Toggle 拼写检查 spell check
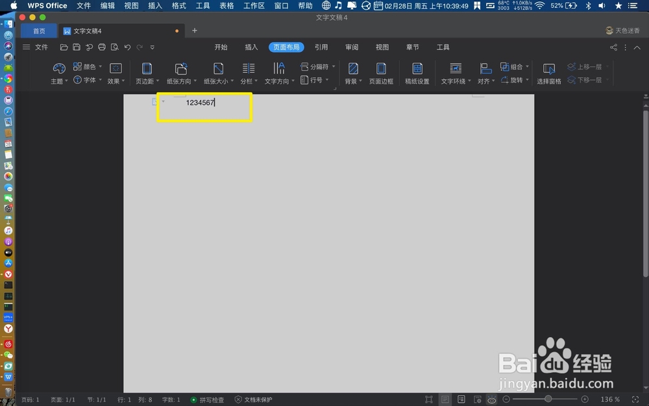The image size is (649, 406). coord(207,400)
